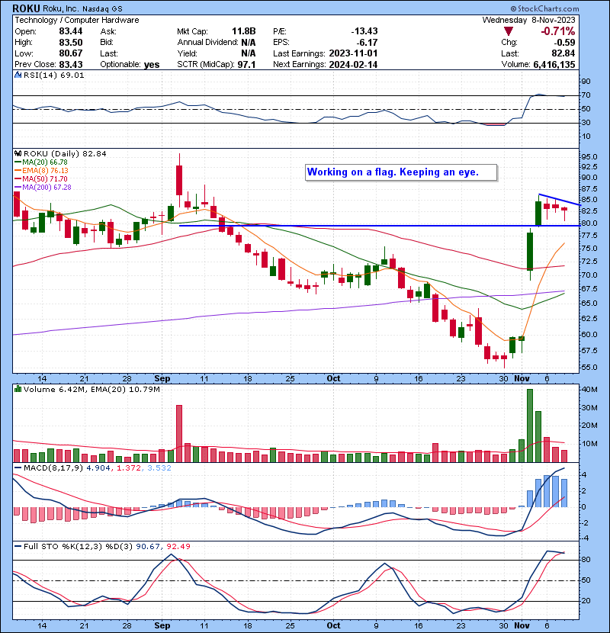The height and width of the screenshot is (633, 610).
Task: Click the 40M volume axis label
Action: point(589,389)
